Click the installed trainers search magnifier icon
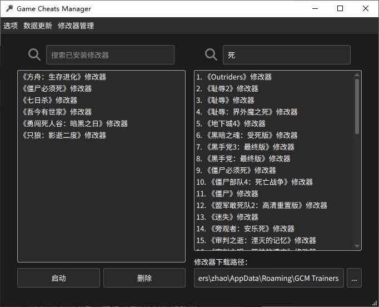Image resolution: width=379 pixels, height=307 pixels. [34, 55]
